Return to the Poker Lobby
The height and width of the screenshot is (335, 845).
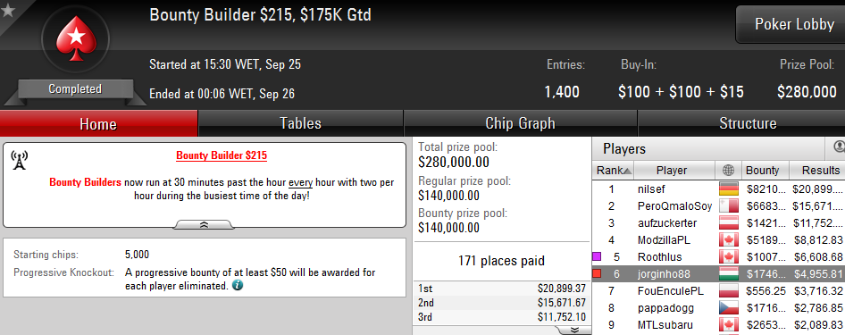794,25
